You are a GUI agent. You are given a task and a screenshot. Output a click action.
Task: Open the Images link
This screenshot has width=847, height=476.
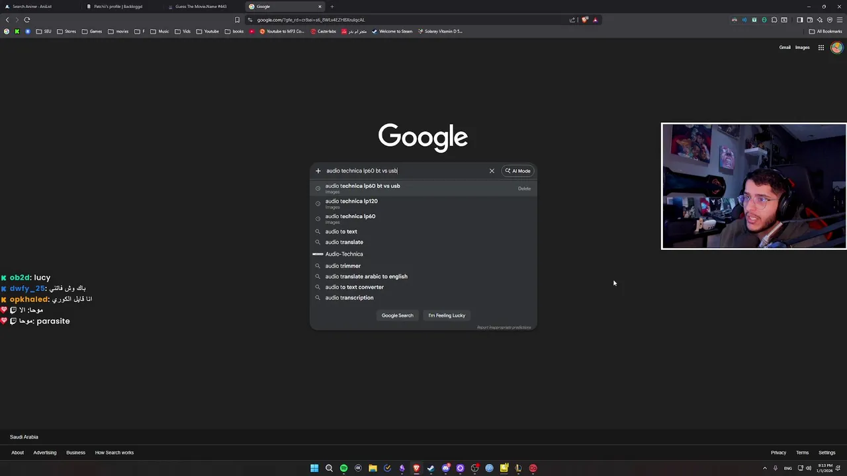[x=803, y=48]
